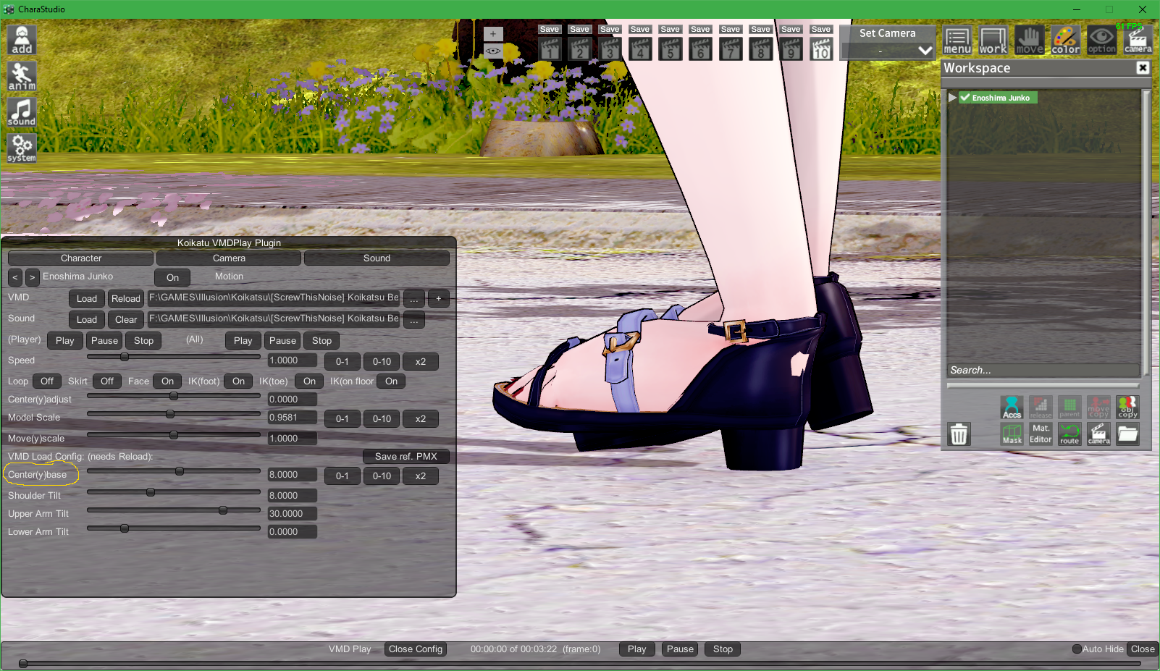Toggle the IK(toe) On button
Viewport: 1160px width, 671px height.
point(309,381)
